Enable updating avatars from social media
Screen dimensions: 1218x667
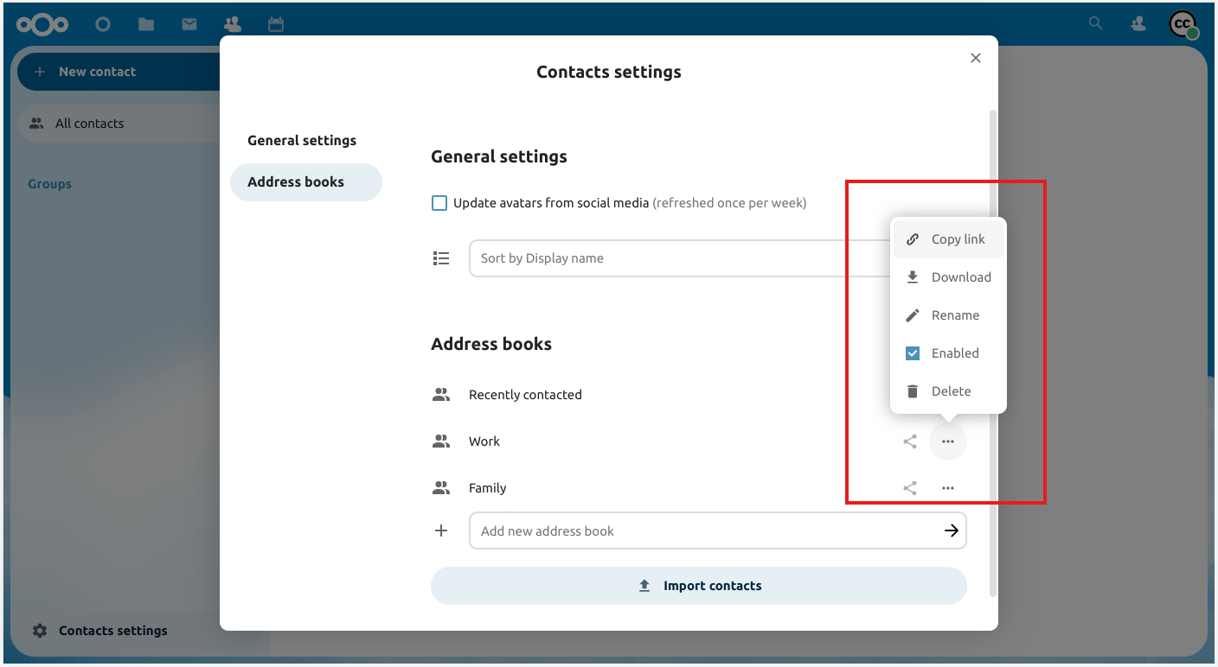[x=439, y=202]
